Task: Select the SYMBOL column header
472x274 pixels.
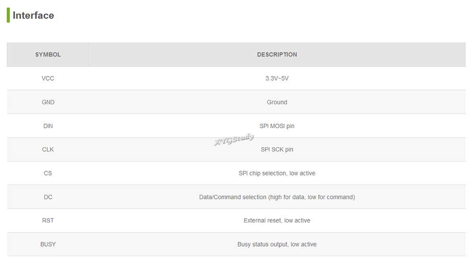Action: pyautogui.click(x=48, y=55)
